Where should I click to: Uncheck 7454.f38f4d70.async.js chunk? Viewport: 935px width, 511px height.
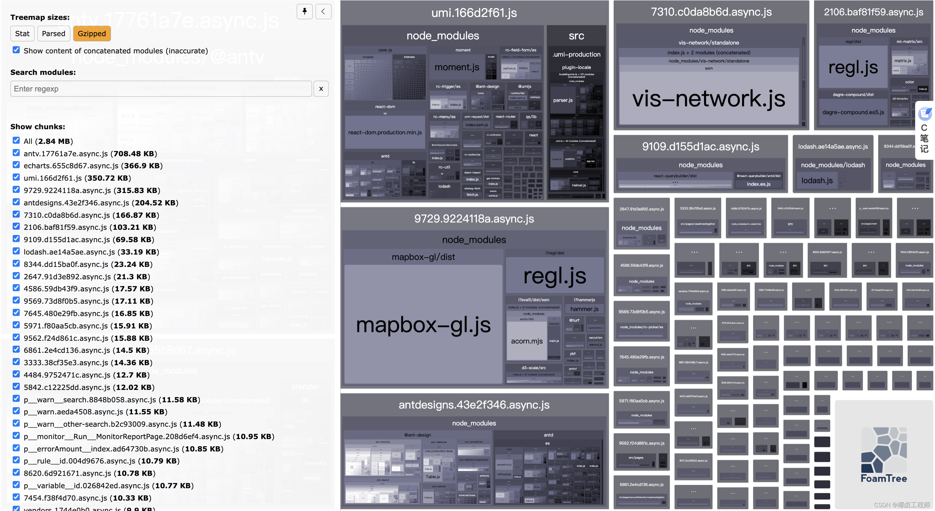[16, 497]
